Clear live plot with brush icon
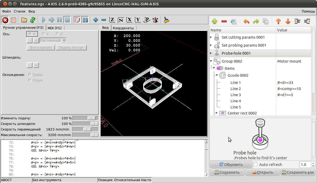317x183 pixels. tap(167, 20)
